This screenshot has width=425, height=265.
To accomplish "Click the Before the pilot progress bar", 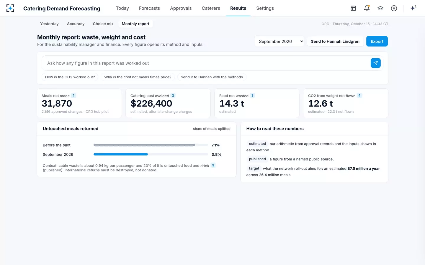I will tap(151, 145).
